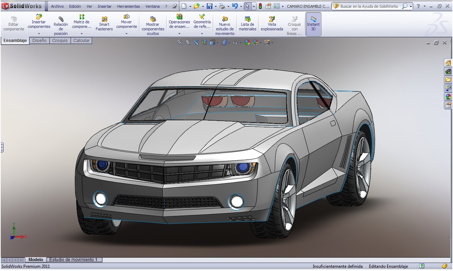
Task: Click the Insertar componentes icon
Action: [x=39, y=17]
